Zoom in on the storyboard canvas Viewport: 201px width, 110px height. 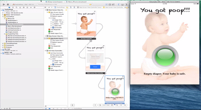(x=125, y=105)
